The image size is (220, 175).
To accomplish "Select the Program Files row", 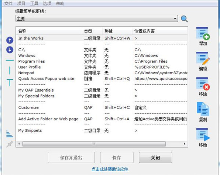I will tap(102, 61).
